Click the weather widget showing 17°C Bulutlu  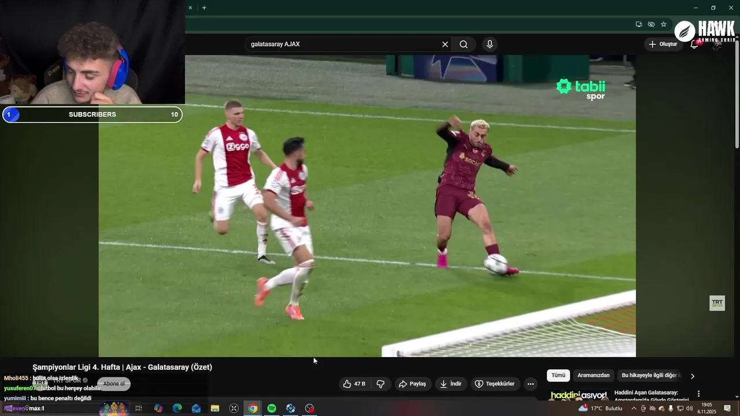click(601, 408)
